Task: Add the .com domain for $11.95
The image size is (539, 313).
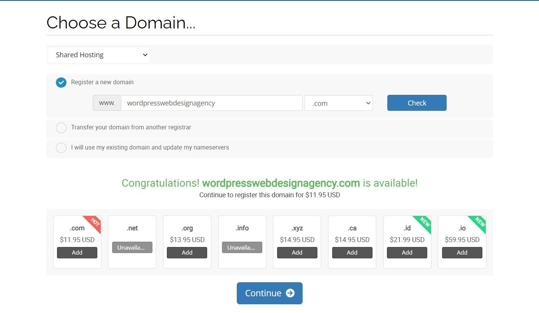Action: tap(77, 253)
